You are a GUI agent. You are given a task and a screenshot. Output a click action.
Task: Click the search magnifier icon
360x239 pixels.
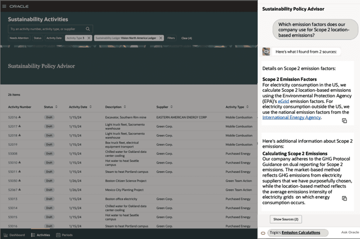point(88,29)
